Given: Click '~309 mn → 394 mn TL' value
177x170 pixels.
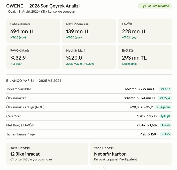Looking at the screenshot, I should pyautogui.click(x=138, y=98).
